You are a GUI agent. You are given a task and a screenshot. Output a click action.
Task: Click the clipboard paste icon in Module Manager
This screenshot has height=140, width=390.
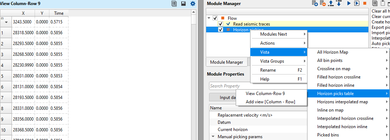pyautogui.click(x=383, y=4)
